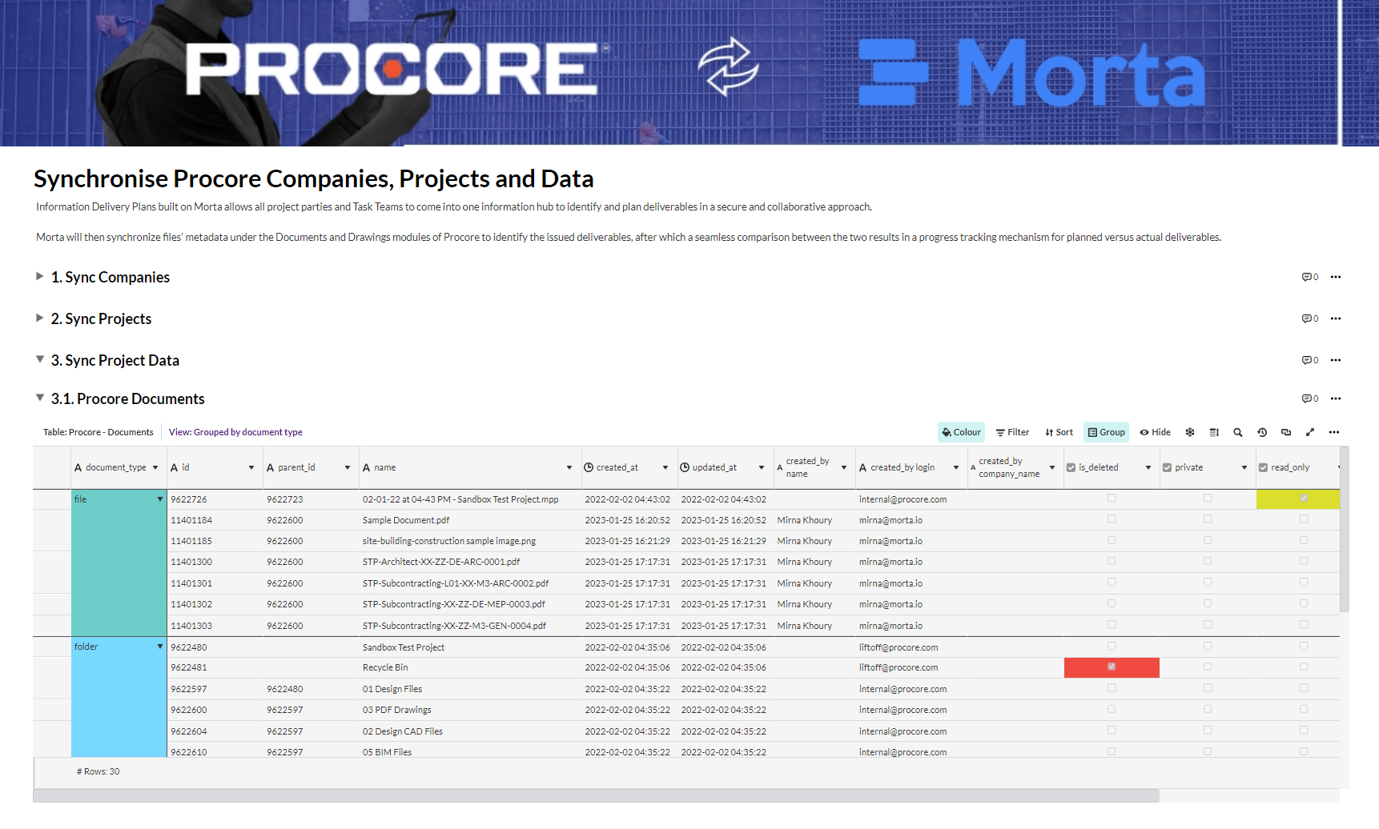Open the 'file' group cell dropdown arrow

tap(160, 499)
